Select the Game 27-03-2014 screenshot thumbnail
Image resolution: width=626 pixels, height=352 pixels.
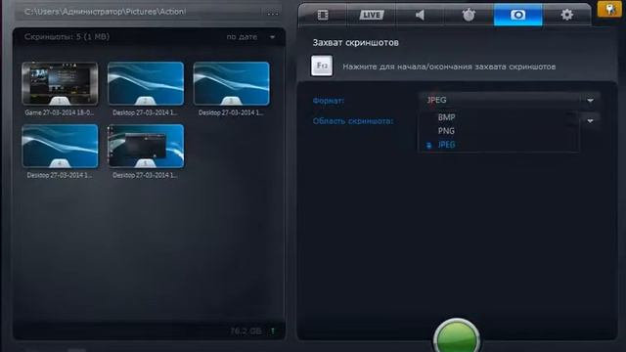point(60,84)
